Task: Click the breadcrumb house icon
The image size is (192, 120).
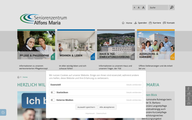Action: 18,77
